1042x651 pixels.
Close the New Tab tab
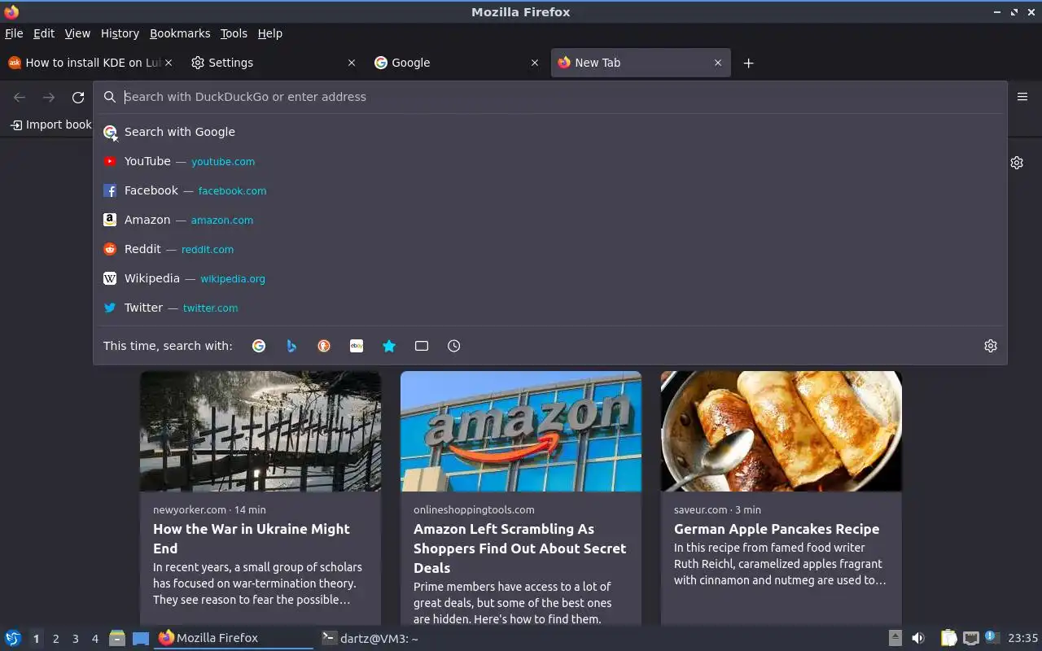[x=718, y=63]
